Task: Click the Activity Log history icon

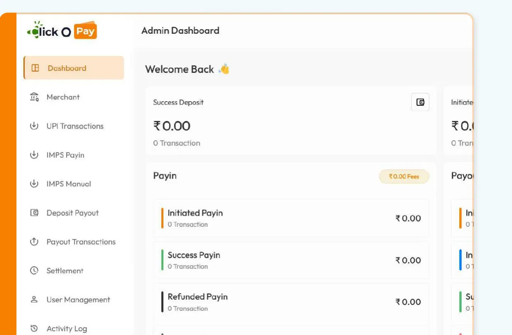Action: point(35,328)
